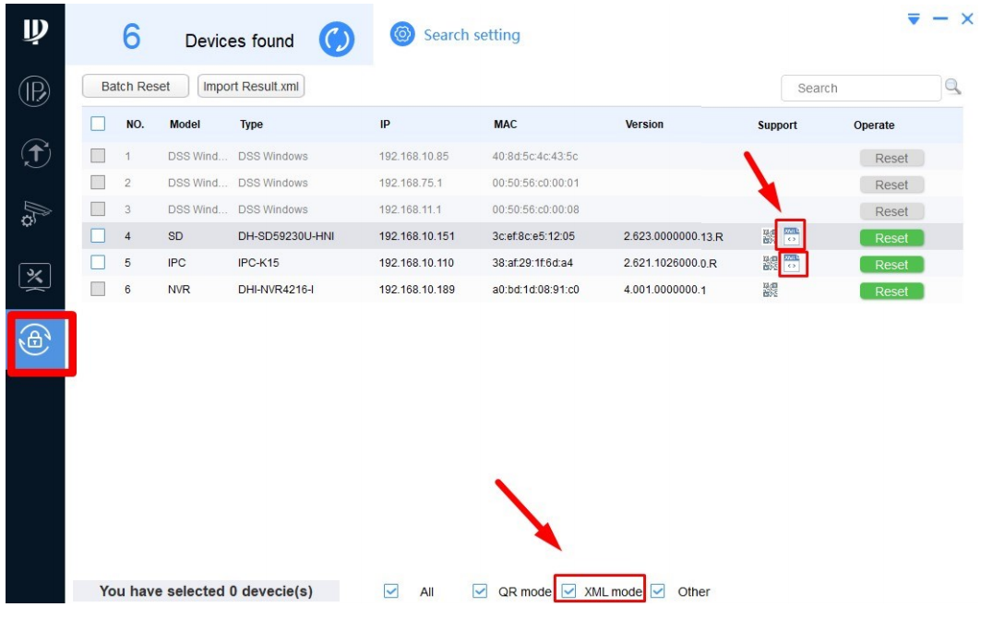Click the Import Result.xml button
This screenshot has height=619, width=981.
[x=251, y=87]
